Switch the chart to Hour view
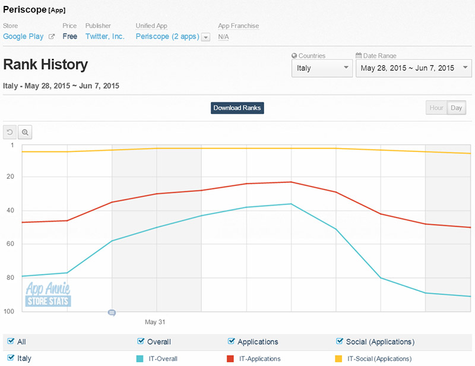 pos(436,108)
